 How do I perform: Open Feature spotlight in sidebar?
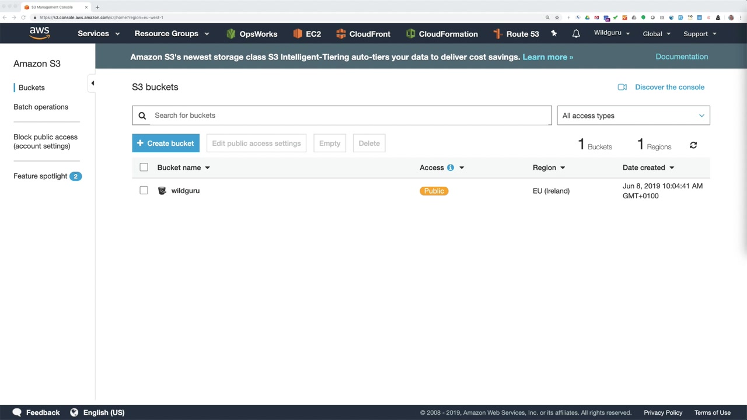[40, 176]
